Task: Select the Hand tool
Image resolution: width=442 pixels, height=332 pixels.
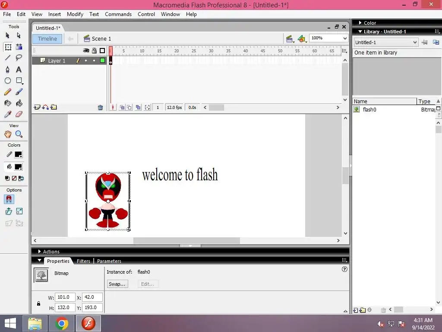Action: [8, 134]
